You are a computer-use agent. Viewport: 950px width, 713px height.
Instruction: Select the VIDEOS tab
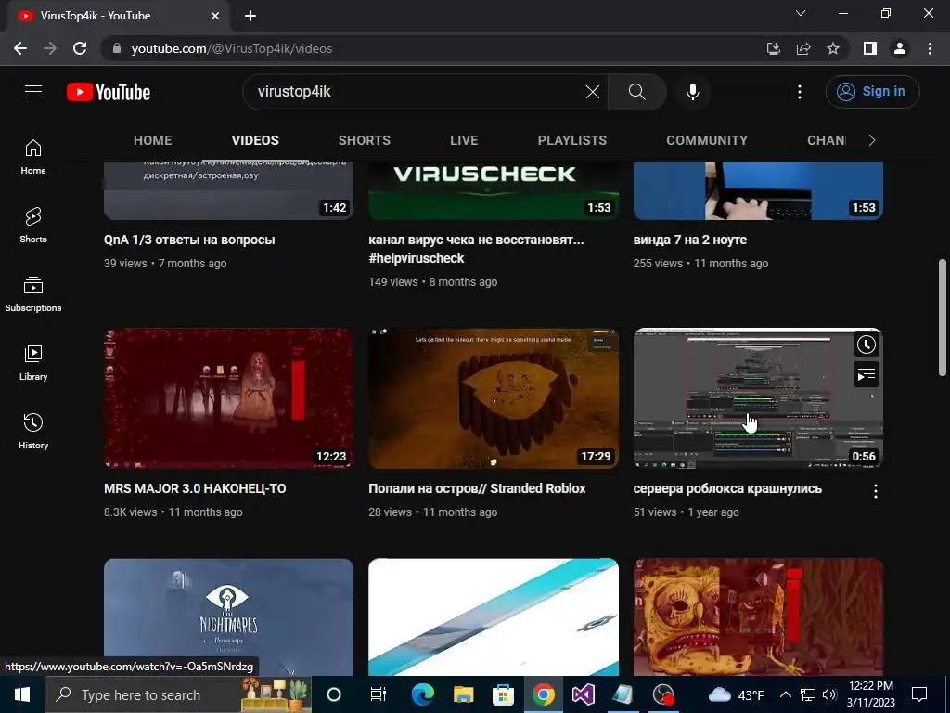click(255, 140)
